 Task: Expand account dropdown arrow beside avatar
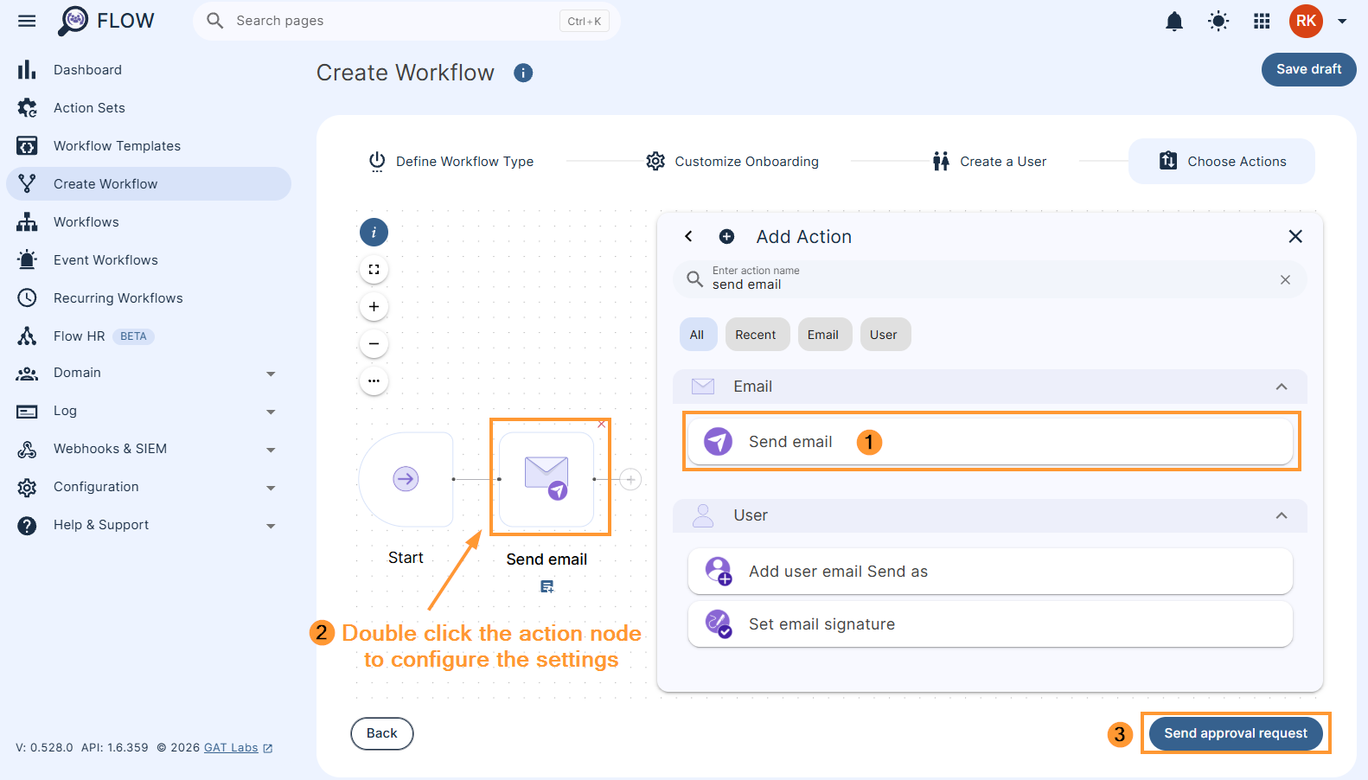tap(1342, 22)
